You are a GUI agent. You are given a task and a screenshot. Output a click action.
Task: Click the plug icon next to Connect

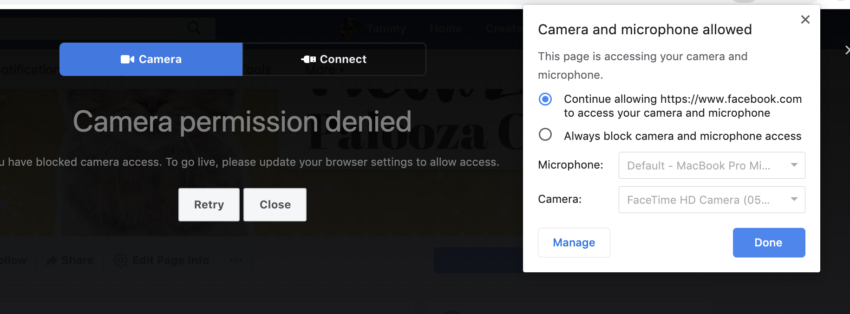click(308, 59)
